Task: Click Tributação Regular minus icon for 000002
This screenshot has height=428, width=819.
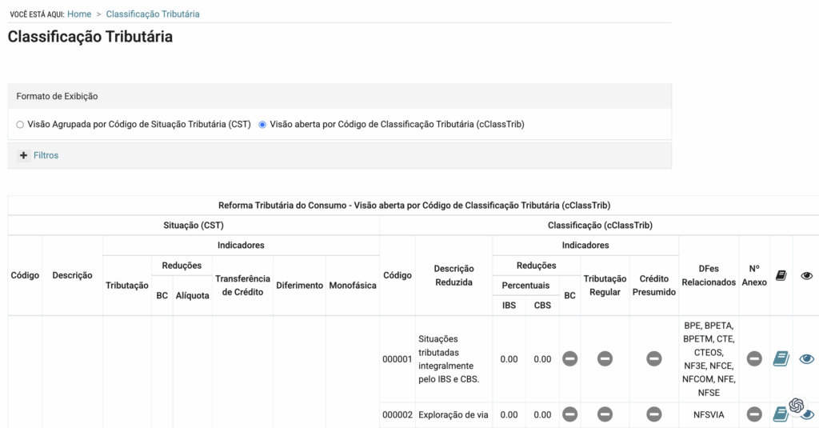Action: [x=605, y=414]
